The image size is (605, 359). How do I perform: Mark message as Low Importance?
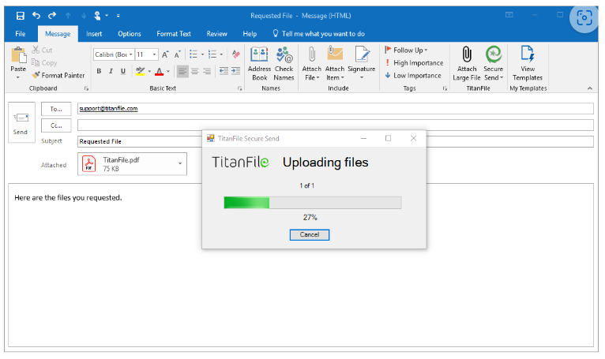[x=413, y=76]
